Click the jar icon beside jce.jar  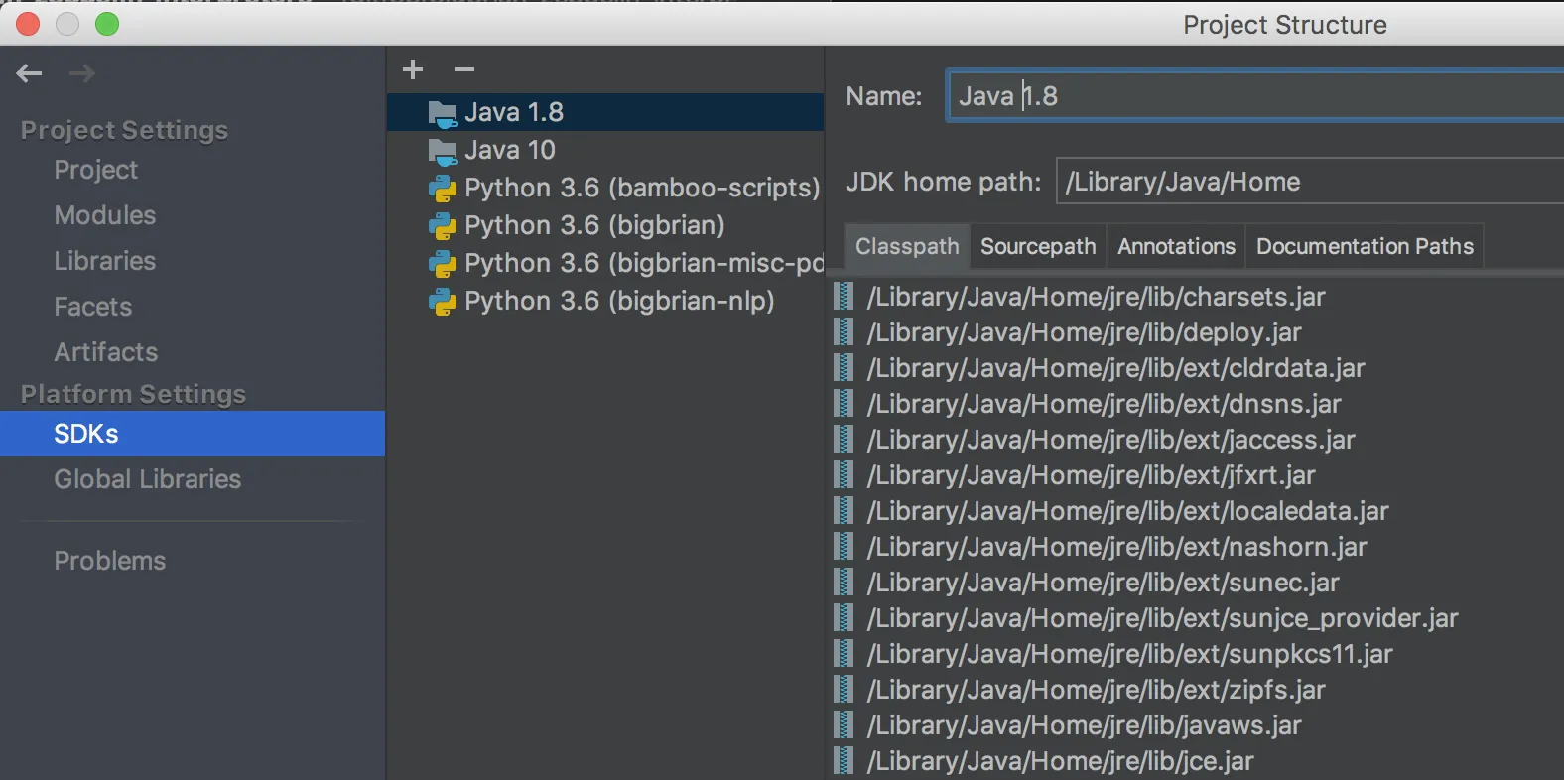point(844,760)
